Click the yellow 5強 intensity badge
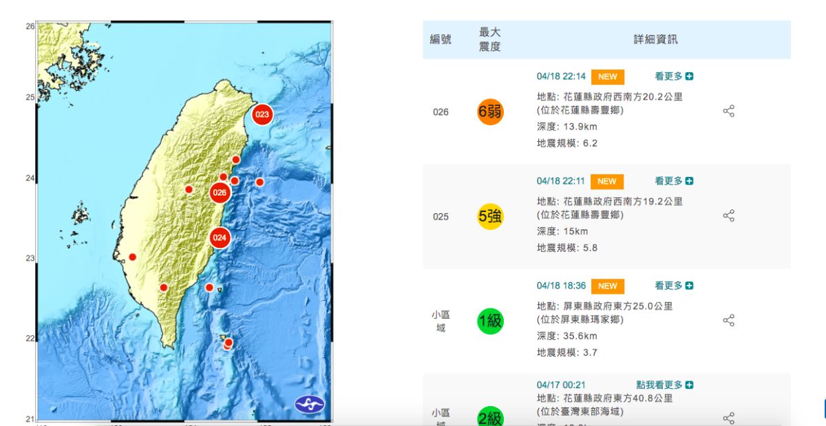826x426 pixels. tap(490, 216)
